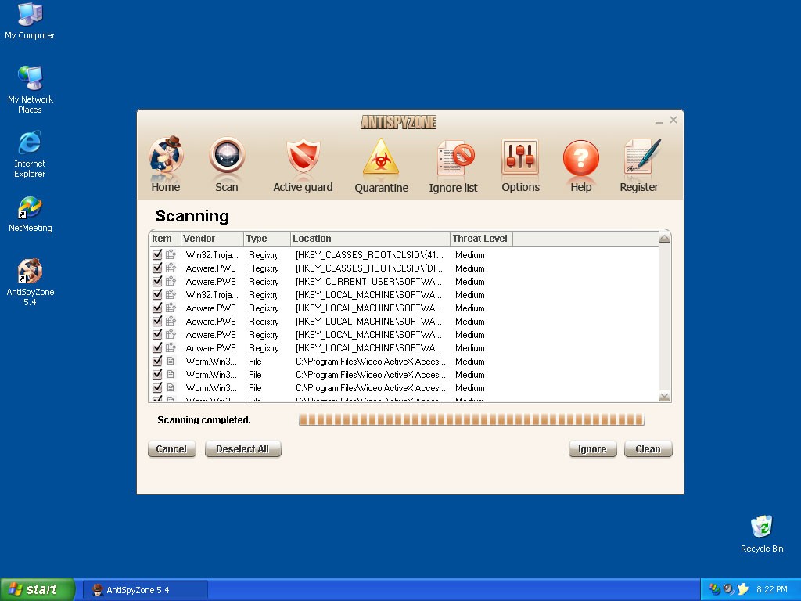The width and height of the screenshot is (801, 601).
Task: Open the Ignore list icon
Action: 454,159
